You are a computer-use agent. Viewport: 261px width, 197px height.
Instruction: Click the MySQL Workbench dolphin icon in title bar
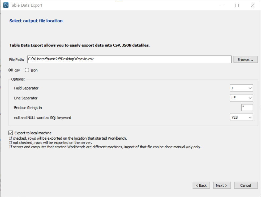click(6, 5)
